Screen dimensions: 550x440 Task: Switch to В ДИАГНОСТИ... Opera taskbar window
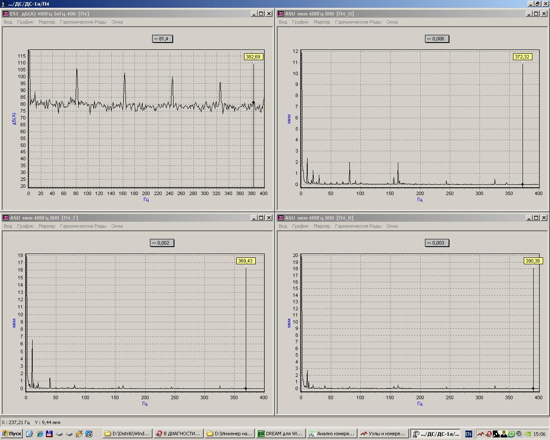178,434
